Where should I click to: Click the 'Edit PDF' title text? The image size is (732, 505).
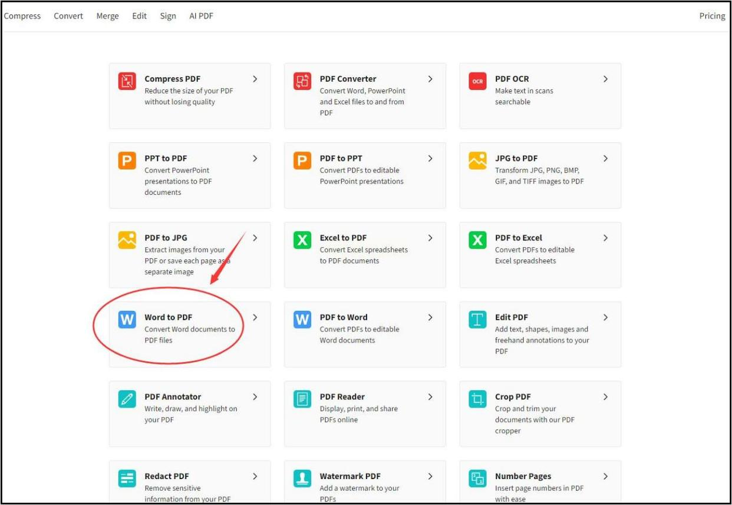pyautogui.click(x=512, y=317)
